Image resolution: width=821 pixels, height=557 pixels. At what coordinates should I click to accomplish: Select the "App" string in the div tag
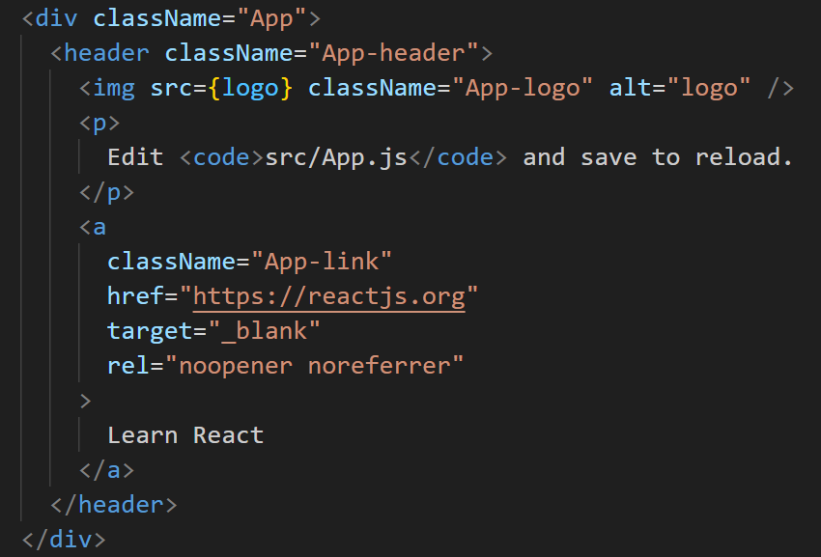coord(271,19)
